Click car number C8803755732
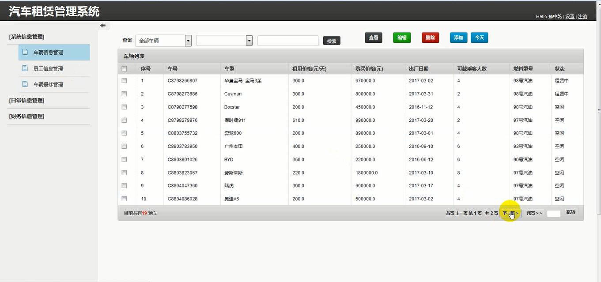Screen dimensions: 601x282 coord(182,133)
